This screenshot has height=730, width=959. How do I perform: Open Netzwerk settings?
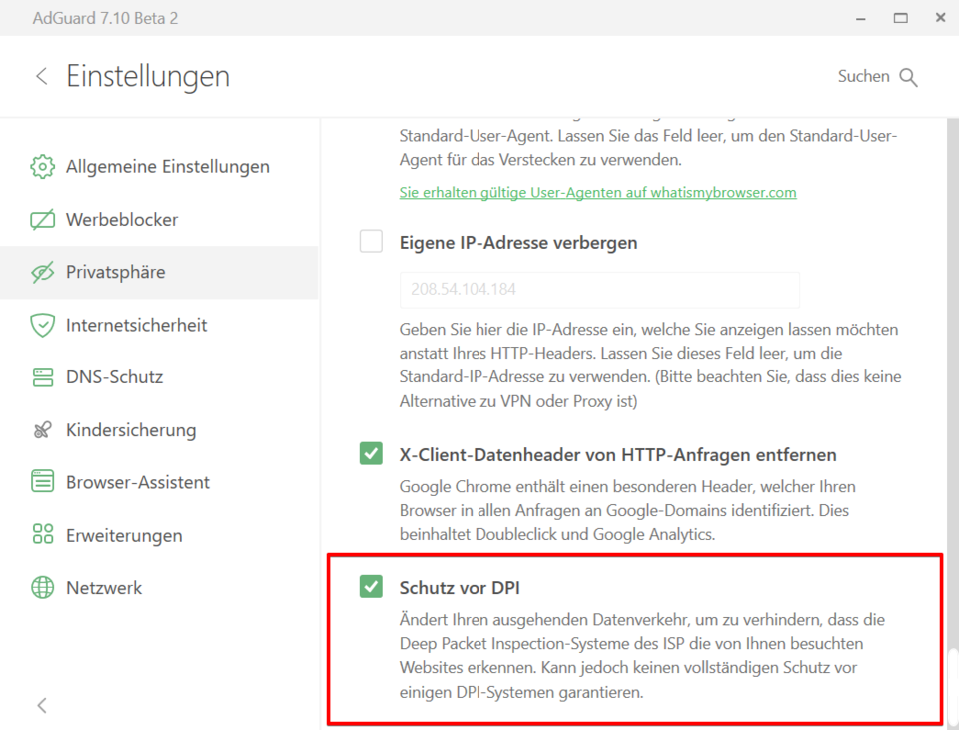159,587
